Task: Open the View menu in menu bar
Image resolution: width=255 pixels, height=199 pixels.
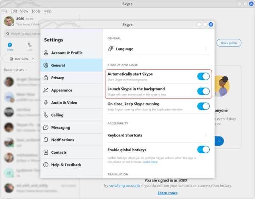Action: coord(24,12)
